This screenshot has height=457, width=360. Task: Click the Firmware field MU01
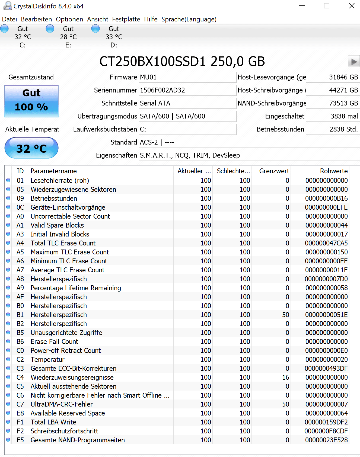(x=187, y=77)
